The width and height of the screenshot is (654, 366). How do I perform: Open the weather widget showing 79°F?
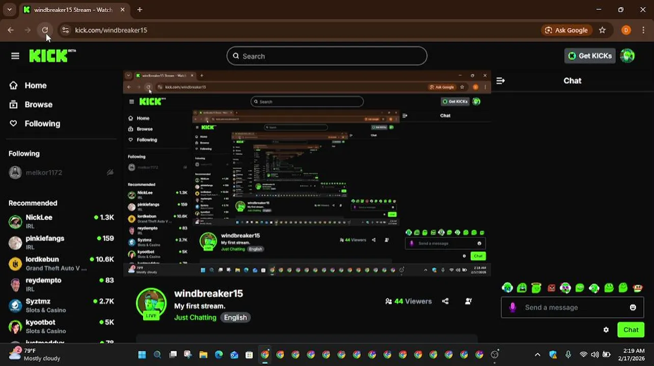pyautogui.click(x=35, y=354)
